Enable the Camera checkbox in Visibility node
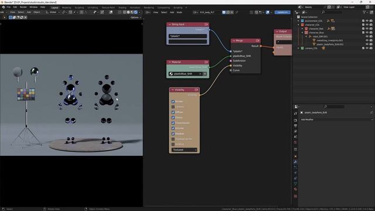This screenshot has width=375, height=211. [x=173, y=107]
